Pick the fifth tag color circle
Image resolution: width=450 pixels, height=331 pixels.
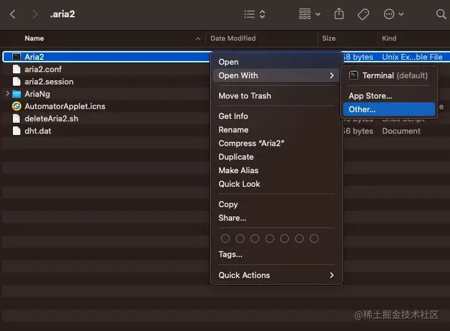click(x=285, y=239)
